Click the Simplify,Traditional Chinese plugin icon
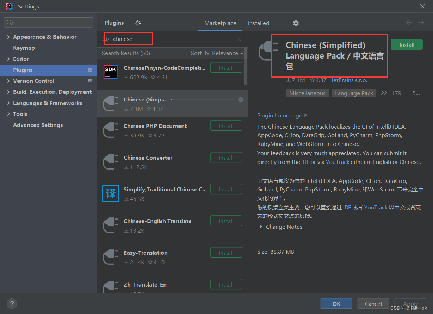The image size is (433, 314). pos(111,193)
